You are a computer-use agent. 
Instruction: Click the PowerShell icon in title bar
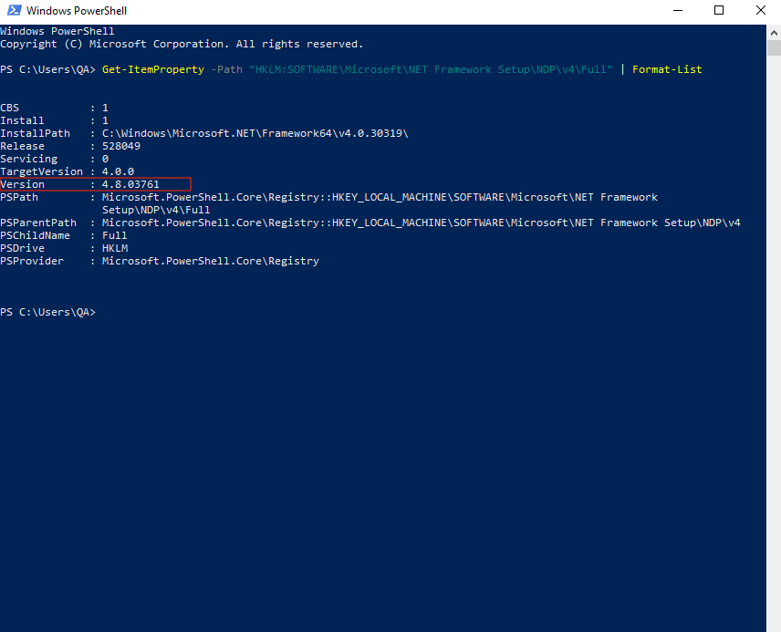[x=15, y=10]
